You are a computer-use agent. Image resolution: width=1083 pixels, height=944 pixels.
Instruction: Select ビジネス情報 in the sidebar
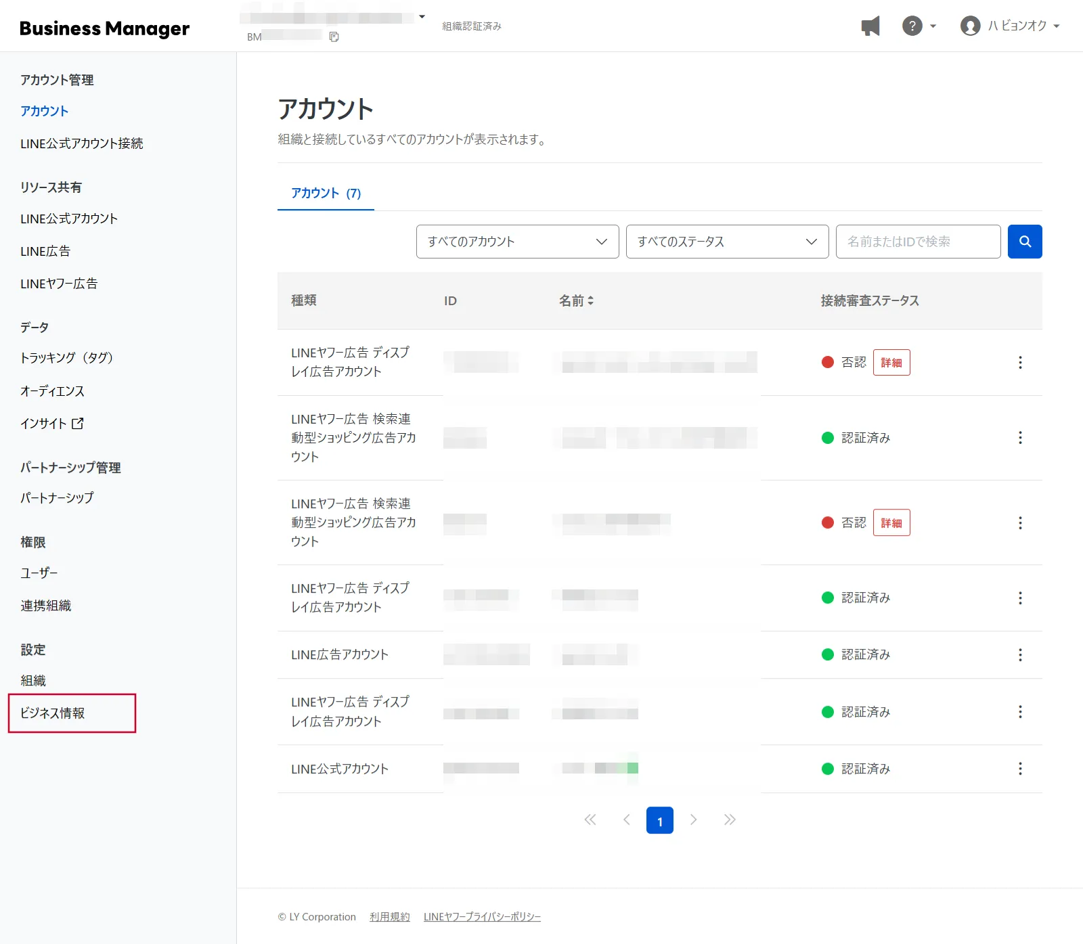[x=53, y=713]
